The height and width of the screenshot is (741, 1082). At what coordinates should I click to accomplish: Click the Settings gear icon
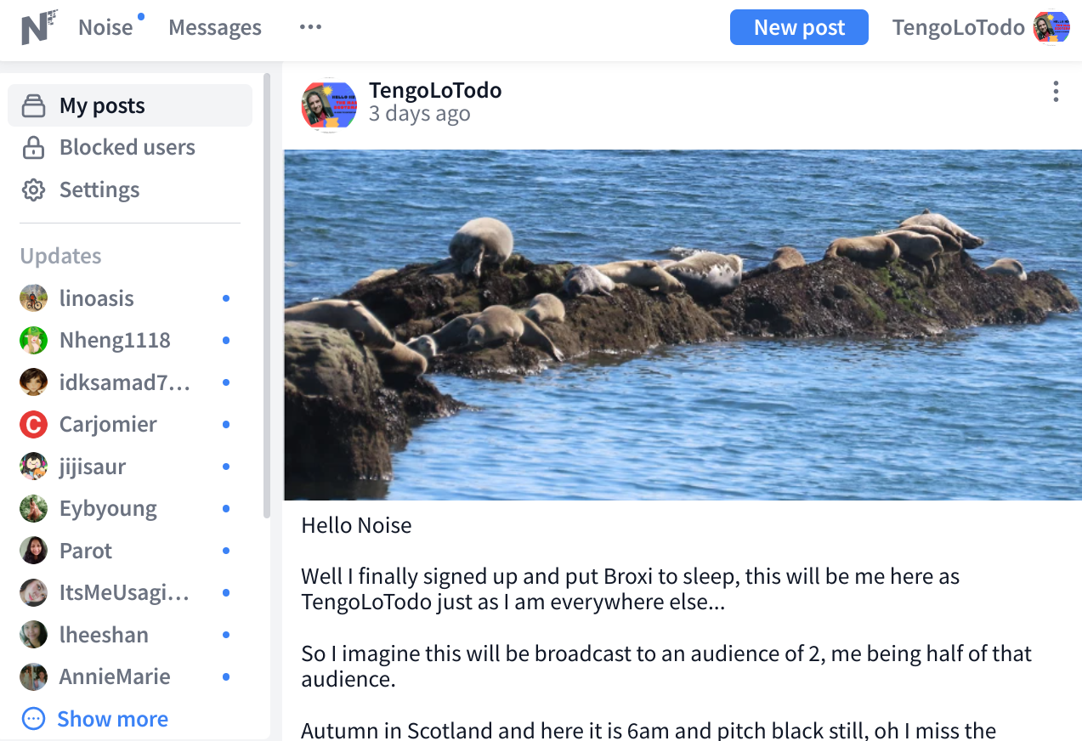33,189
